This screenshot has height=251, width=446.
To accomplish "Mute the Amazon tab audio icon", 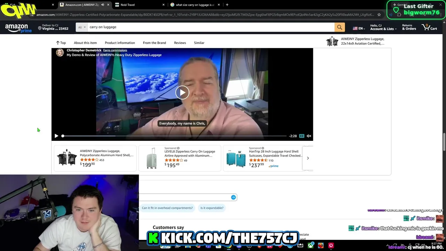I will [x=102, y=5].
